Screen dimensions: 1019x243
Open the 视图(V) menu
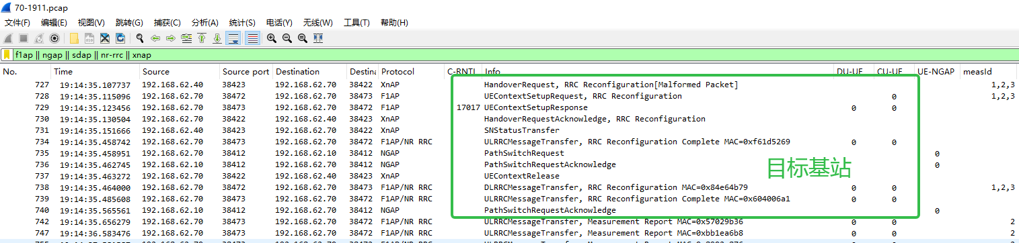[91, 23]
